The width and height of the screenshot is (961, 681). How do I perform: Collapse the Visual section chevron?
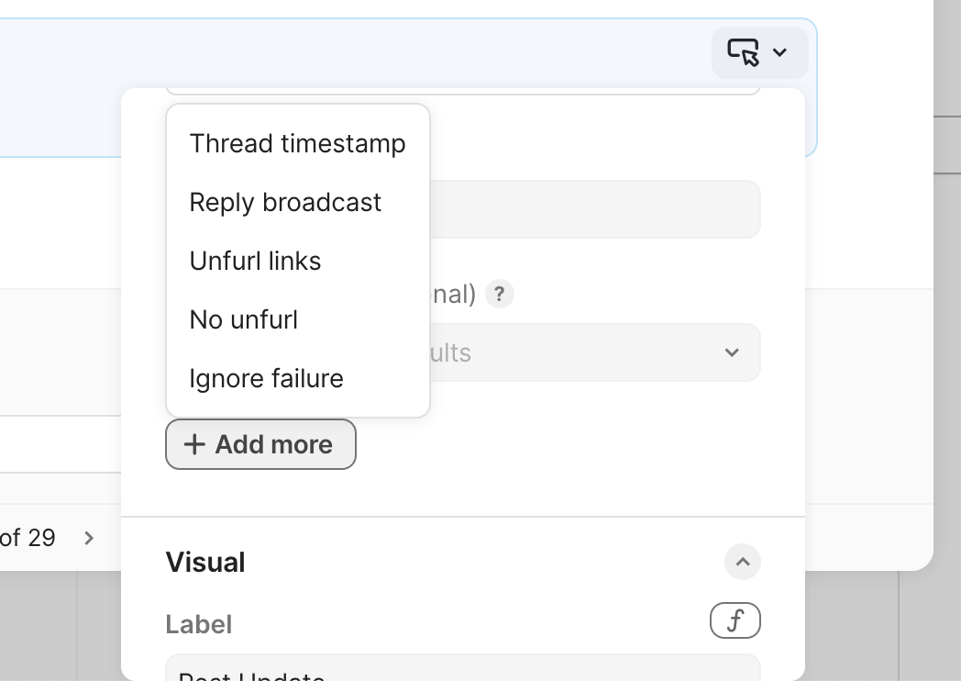click(x=742, y=562)
